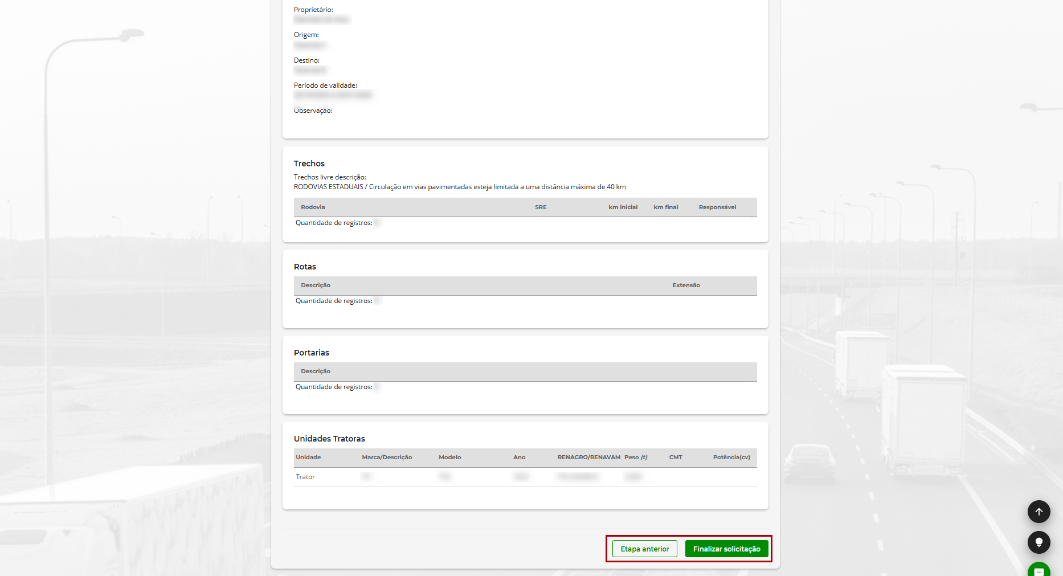Click the Observação label

[x=313, y=111]
